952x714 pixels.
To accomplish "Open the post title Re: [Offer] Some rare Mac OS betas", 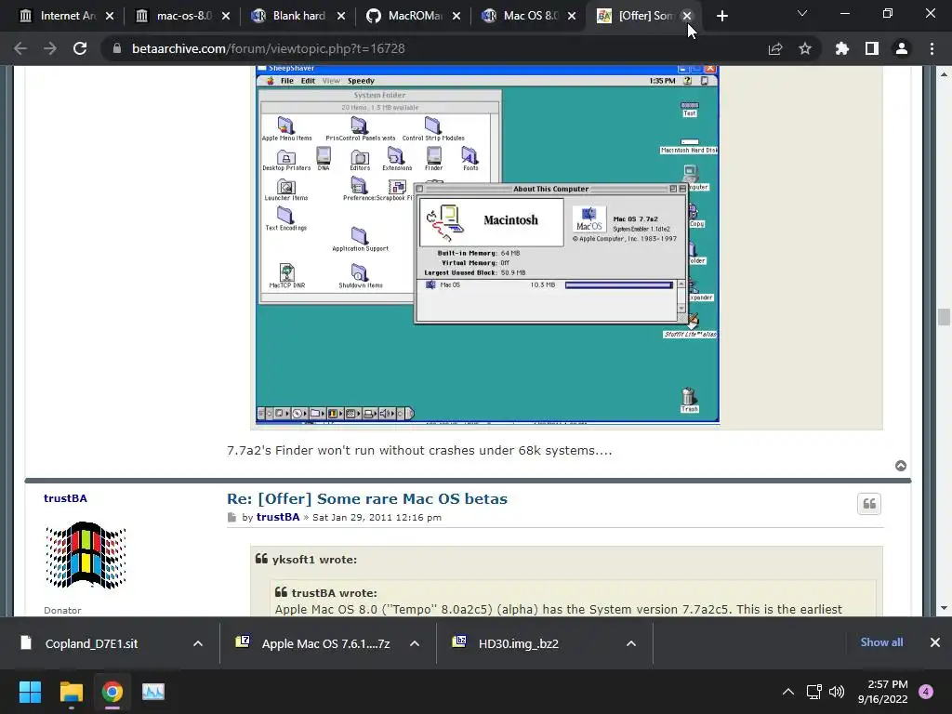I will (x=367, y=498).
